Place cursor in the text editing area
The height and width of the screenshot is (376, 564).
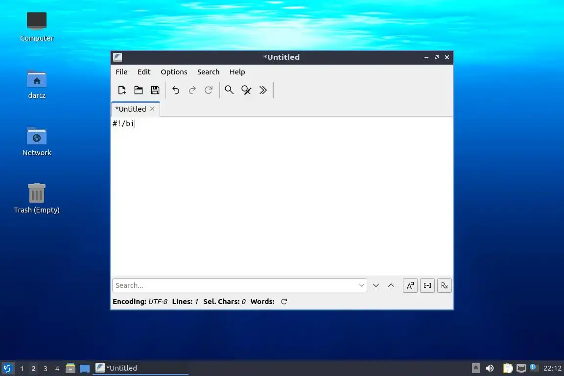(x=282, y=196)
